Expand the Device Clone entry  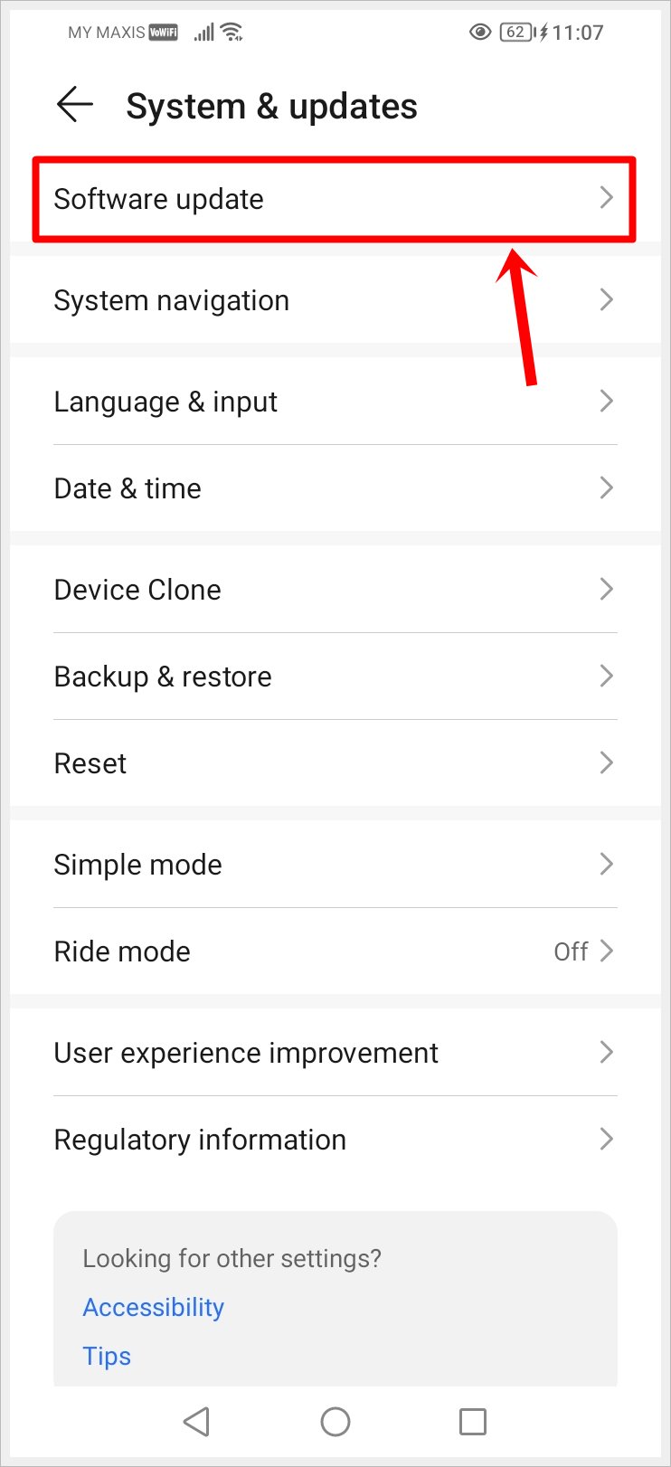335,590
